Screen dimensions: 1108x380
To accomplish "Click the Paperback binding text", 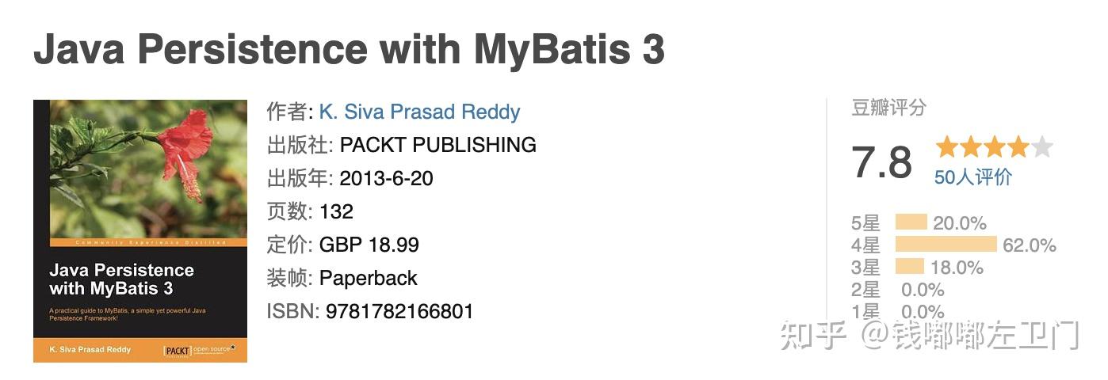I will point(368,278).
